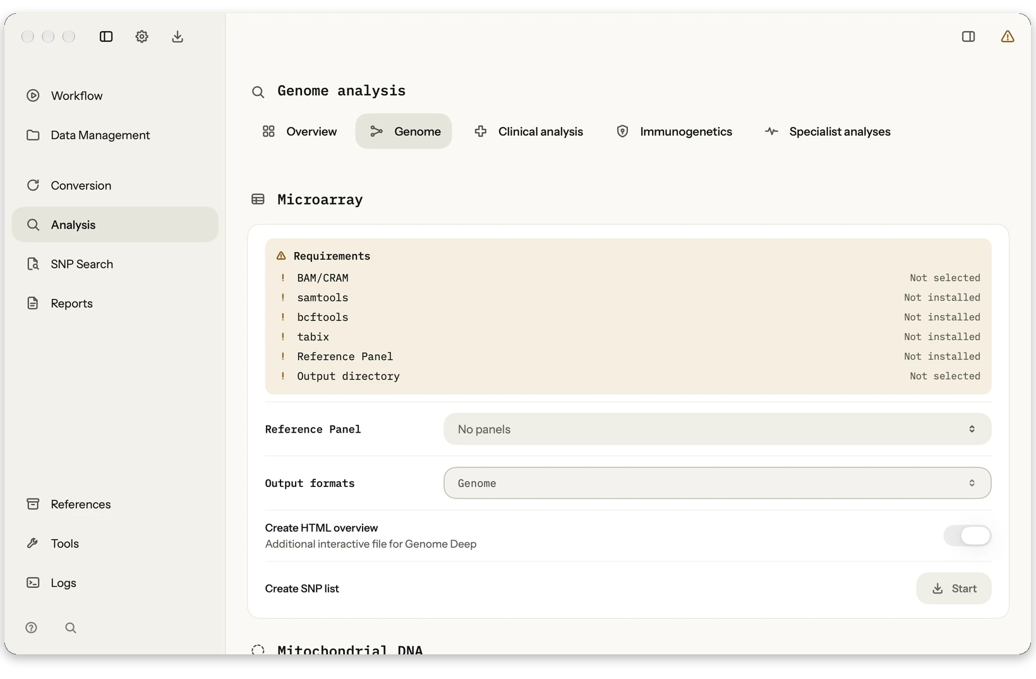Click the Overview grid icon

pos(268,131)
